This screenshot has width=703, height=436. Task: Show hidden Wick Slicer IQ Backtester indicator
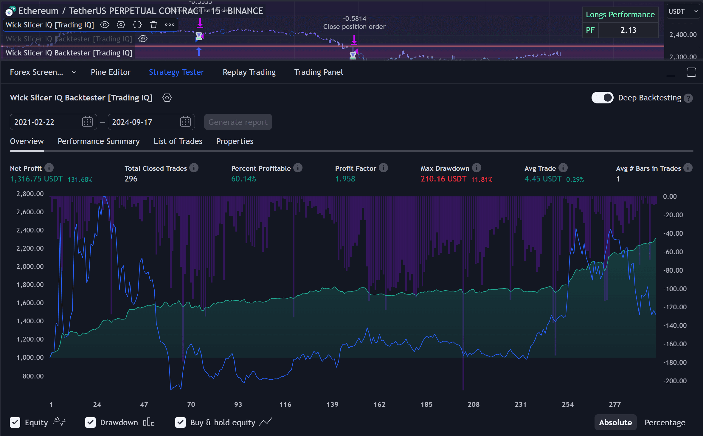(x=143, y=39)
